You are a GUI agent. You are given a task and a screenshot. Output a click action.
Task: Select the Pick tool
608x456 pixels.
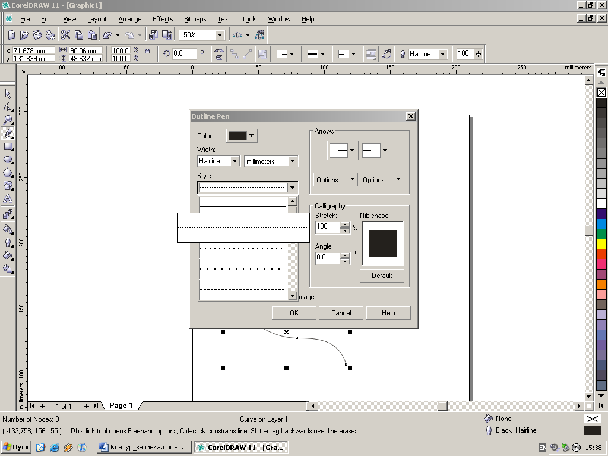pos(8,93)
